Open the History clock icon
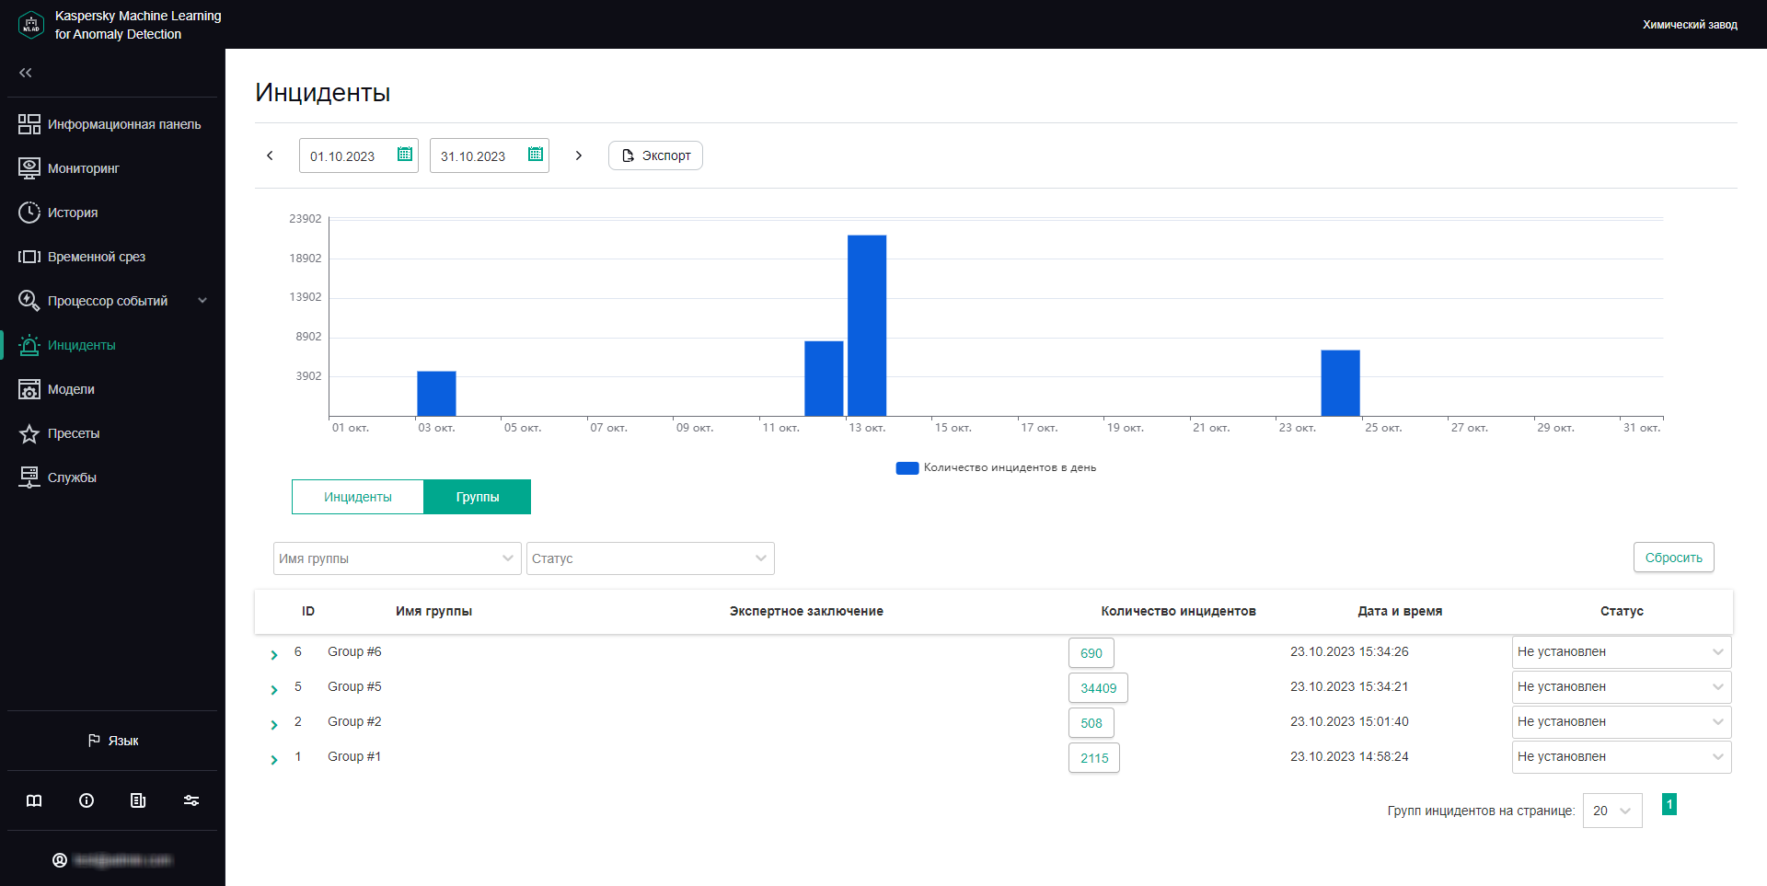 (29, 213)
